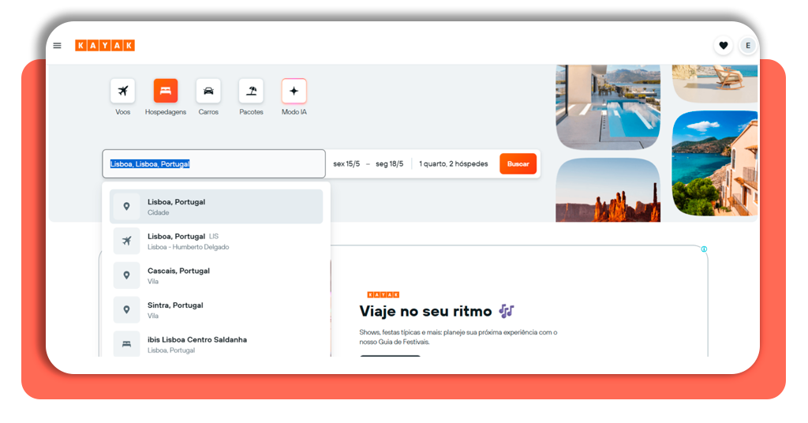Click the KAYAK logo in the header
The width and height of the screenshot is (808, 423).
[x=105, y=45]
